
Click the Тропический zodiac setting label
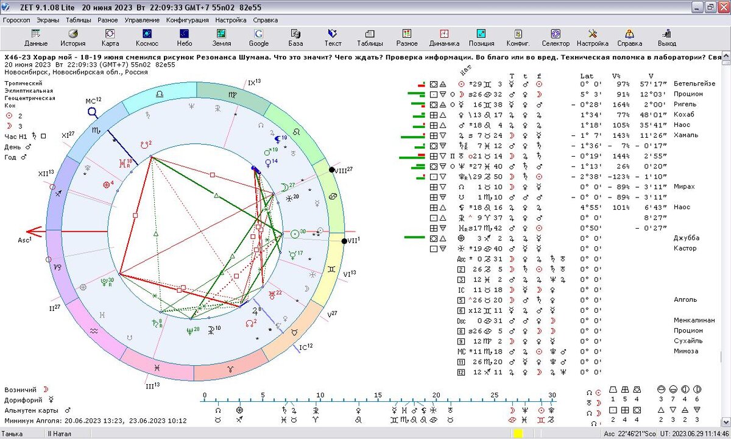tap(23, 82)
